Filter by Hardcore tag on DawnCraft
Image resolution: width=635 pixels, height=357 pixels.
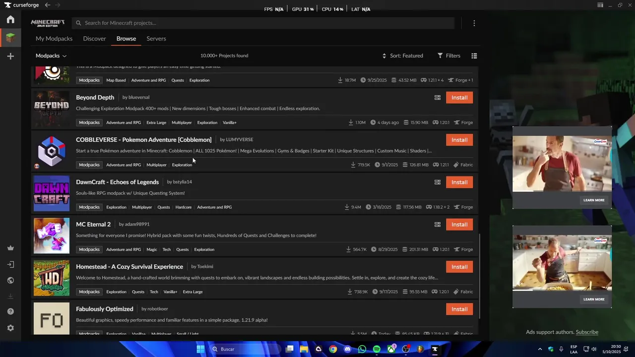pos(183,207)
